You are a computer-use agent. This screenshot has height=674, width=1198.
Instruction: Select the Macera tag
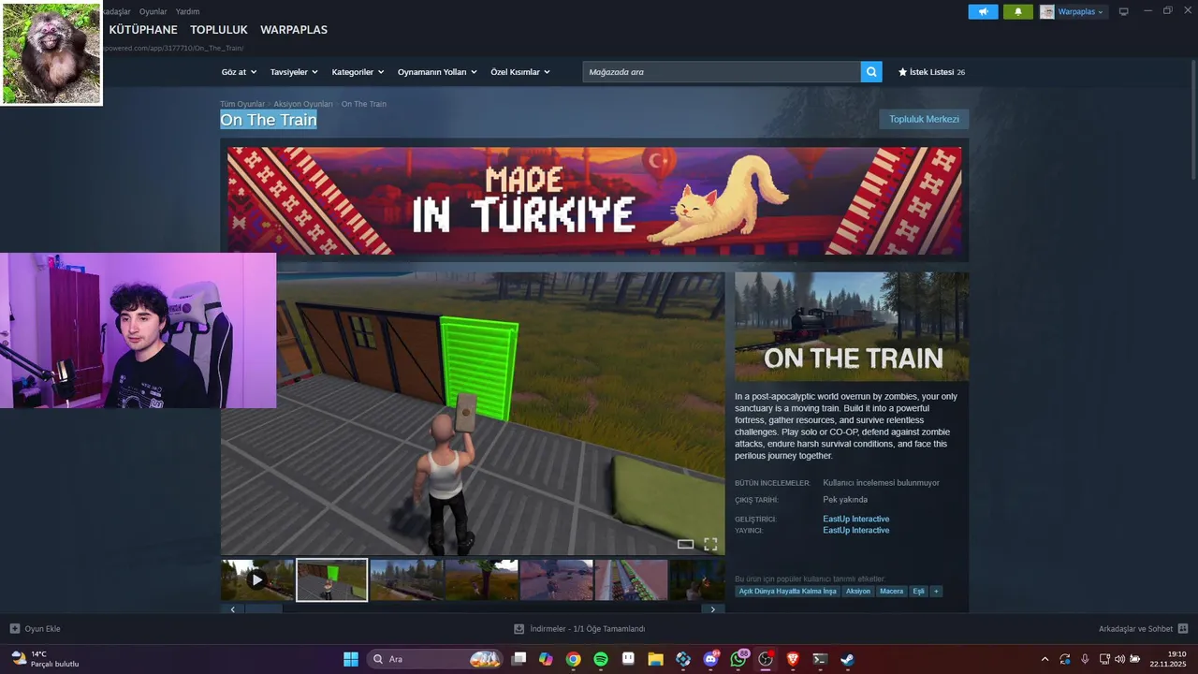pyautogui.click(x=892, y=591)
